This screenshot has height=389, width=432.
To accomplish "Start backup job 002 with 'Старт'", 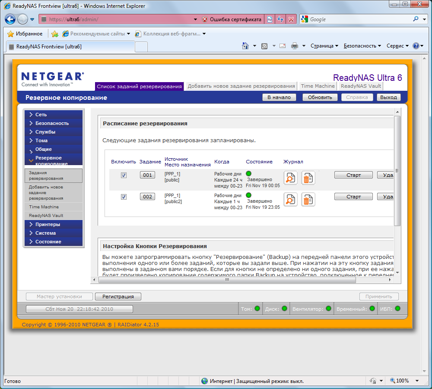I will point(353,197).
